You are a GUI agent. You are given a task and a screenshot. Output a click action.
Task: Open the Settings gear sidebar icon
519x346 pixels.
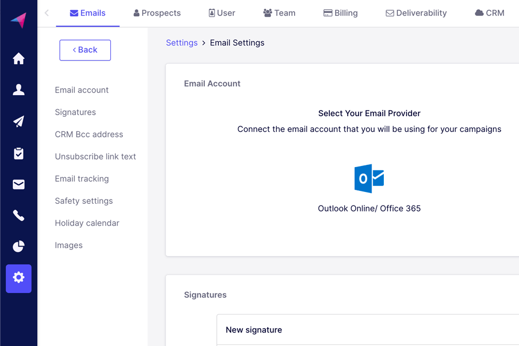pos(18,278)
